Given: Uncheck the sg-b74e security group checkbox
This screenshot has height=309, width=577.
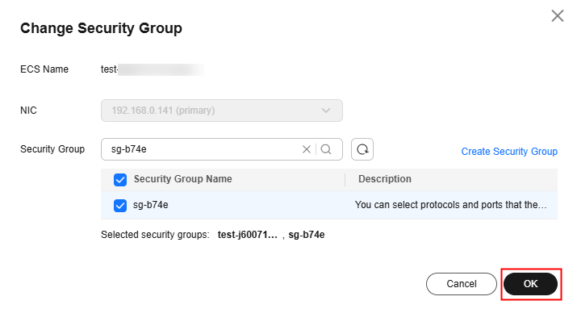Looking at the screenshot, I should coord(120,206).
